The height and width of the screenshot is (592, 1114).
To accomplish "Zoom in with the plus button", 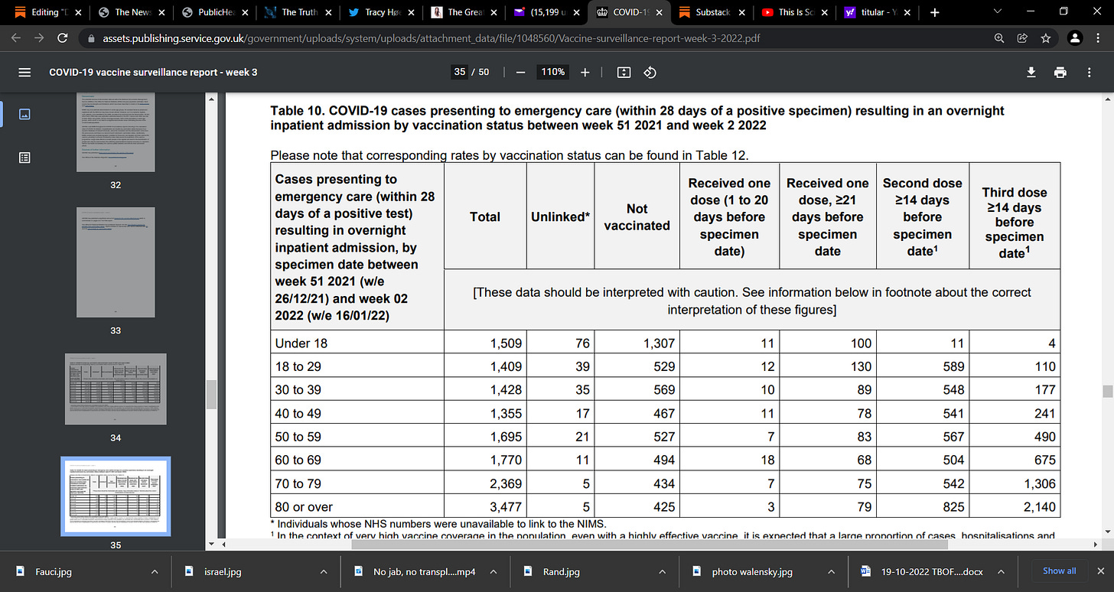I will (x=585, y=72).
